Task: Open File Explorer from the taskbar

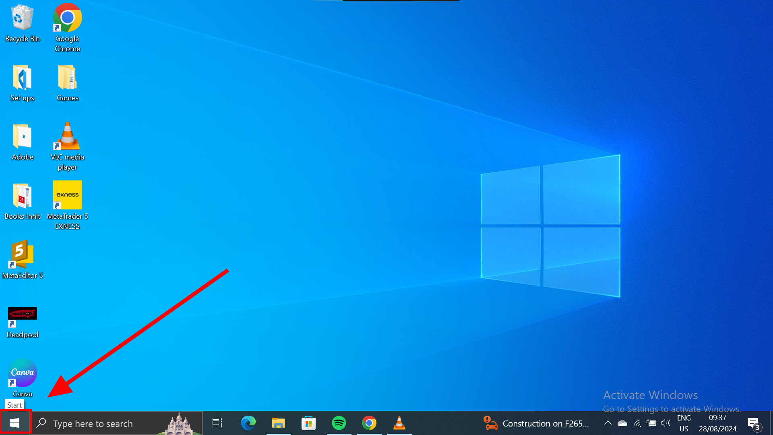Action: click(278, 423)
